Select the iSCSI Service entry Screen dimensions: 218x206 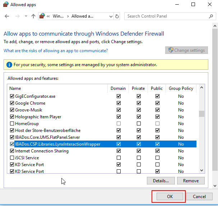(27, 158)
